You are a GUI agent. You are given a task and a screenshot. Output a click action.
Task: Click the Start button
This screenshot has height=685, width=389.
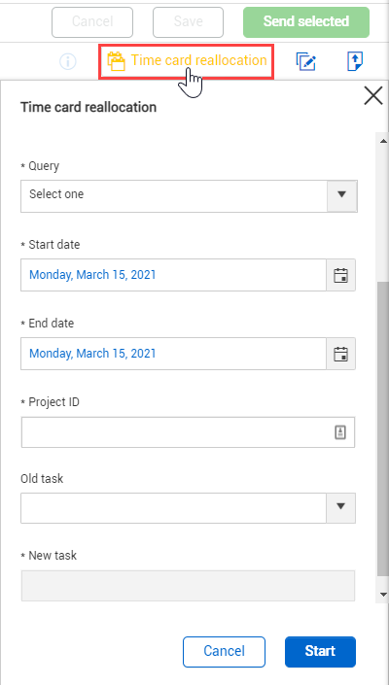point(320,652)
